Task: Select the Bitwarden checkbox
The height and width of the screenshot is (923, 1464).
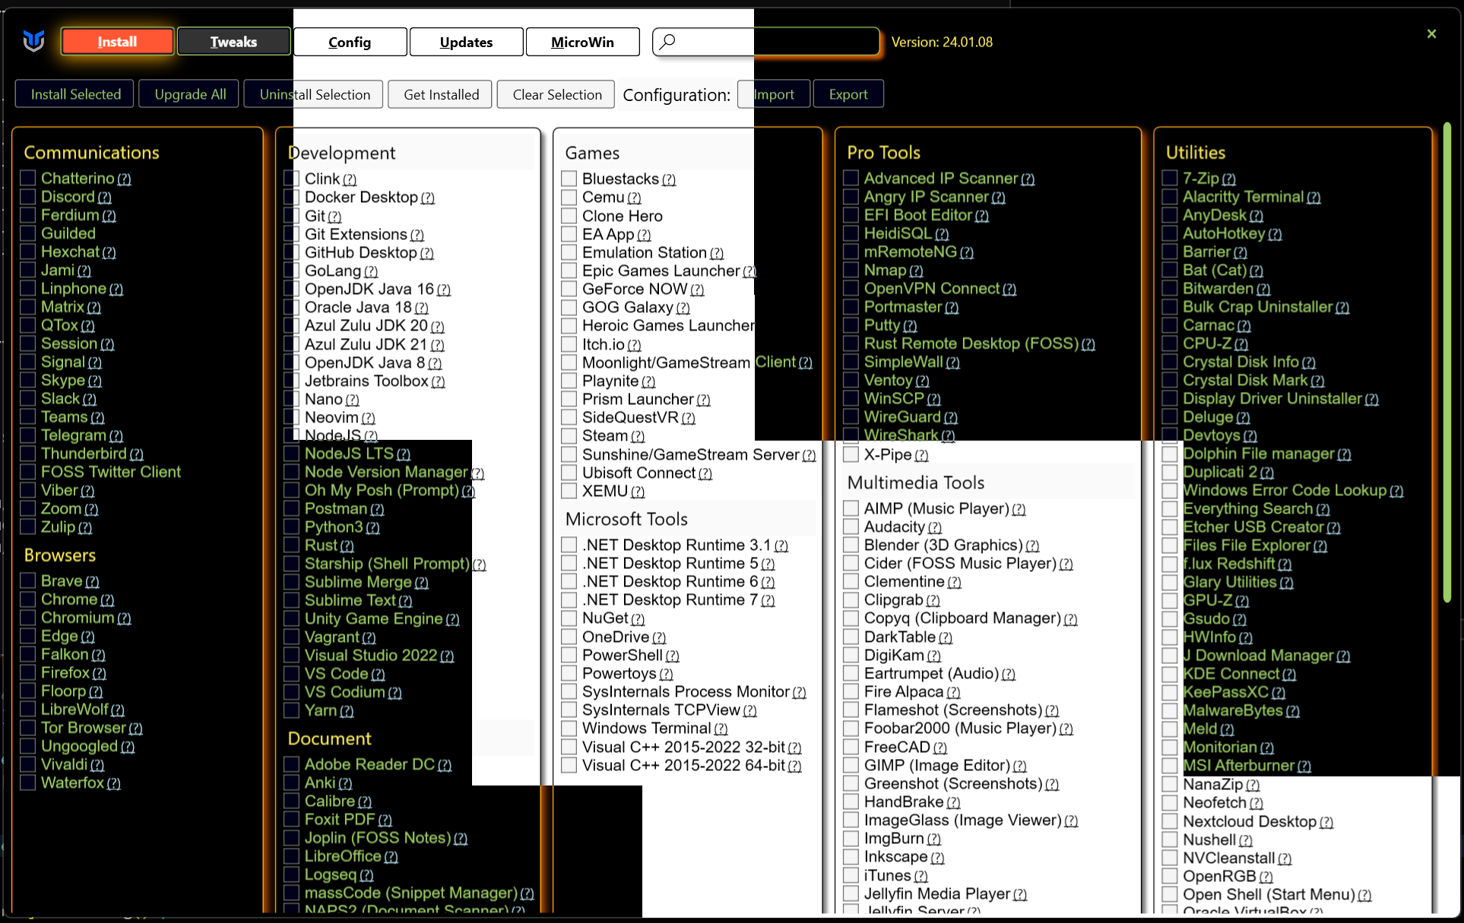Action: point(1170,289)
